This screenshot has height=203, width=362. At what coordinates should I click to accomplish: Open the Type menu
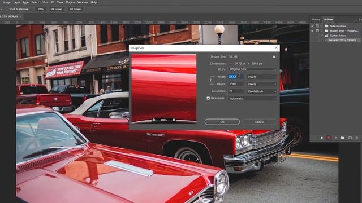(25, 2)
